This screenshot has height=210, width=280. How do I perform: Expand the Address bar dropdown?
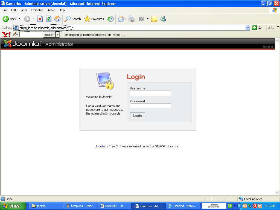point(247,28)
